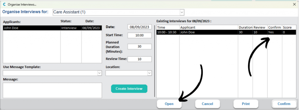Click the Applicant column header
The height and width of the screenshot is (110, 299).
[x=208, y=27]
